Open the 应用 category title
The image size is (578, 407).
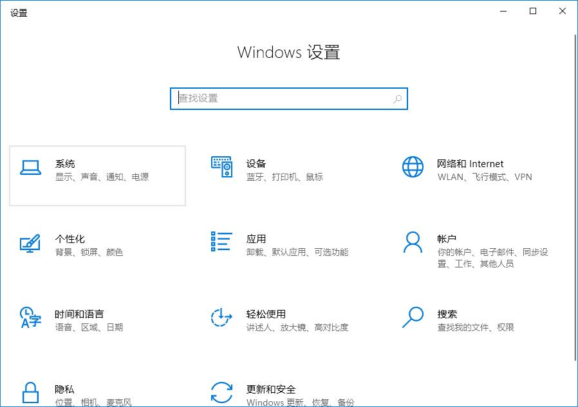coord(256,239)
